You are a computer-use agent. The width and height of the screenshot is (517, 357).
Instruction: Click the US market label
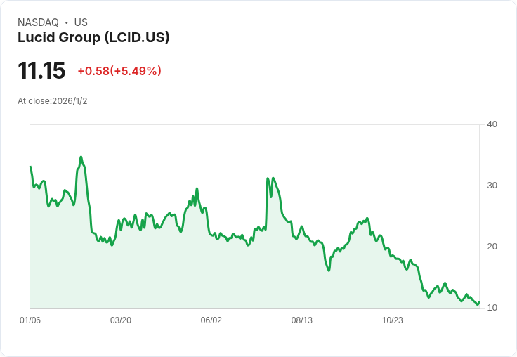[x=81, y=22]
